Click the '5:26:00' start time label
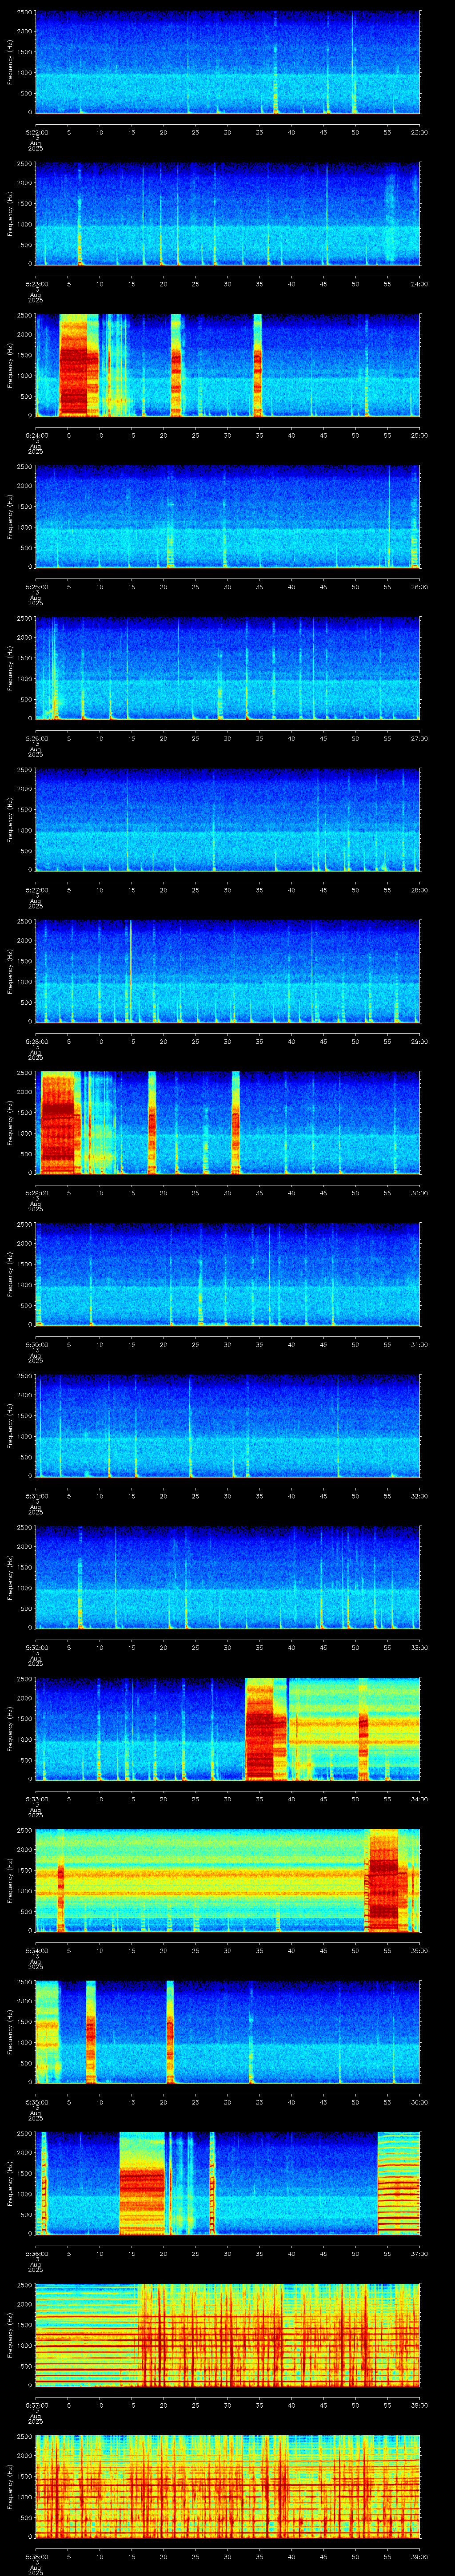Image resolution: width=455 pixels, height=2576 pixels. tap(36, 738)
